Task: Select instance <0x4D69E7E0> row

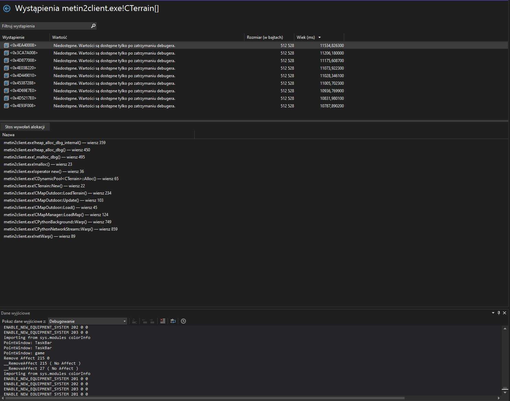Action: 254,91
